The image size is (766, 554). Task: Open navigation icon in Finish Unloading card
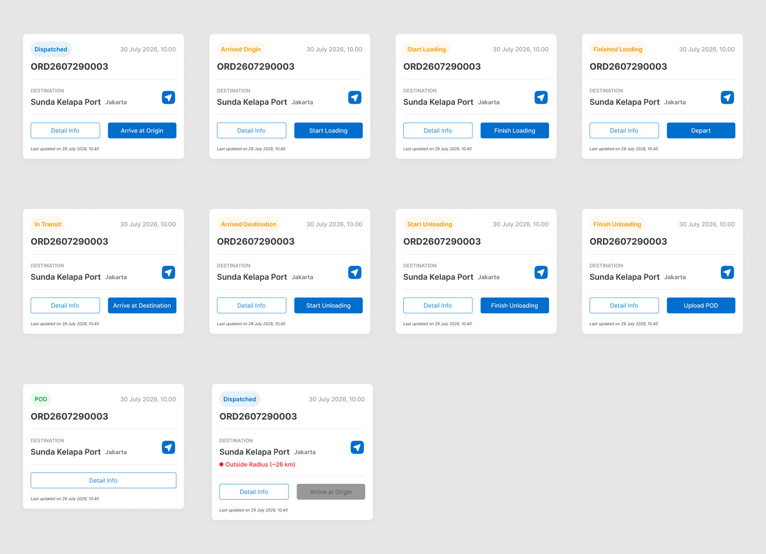[727, 272]
